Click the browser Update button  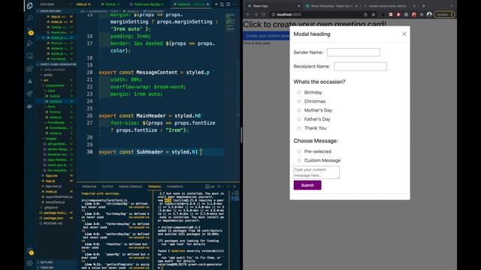point(444,14)
